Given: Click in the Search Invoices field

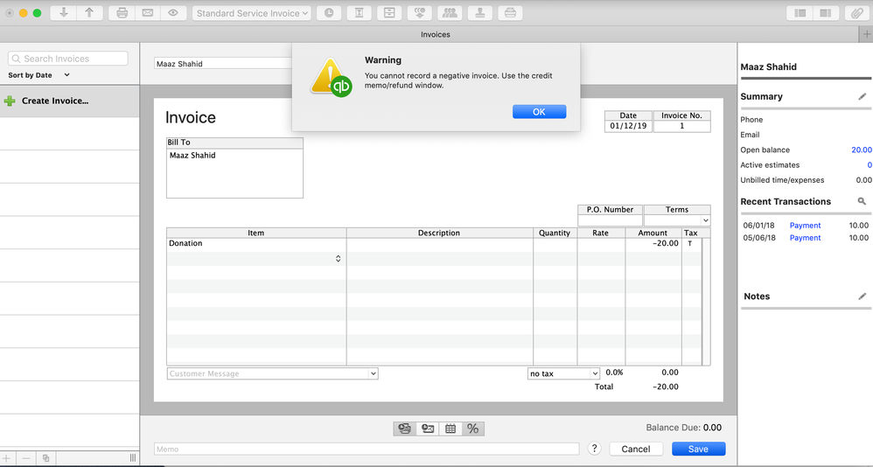Looking at the screenshot, I should [68, 59].
